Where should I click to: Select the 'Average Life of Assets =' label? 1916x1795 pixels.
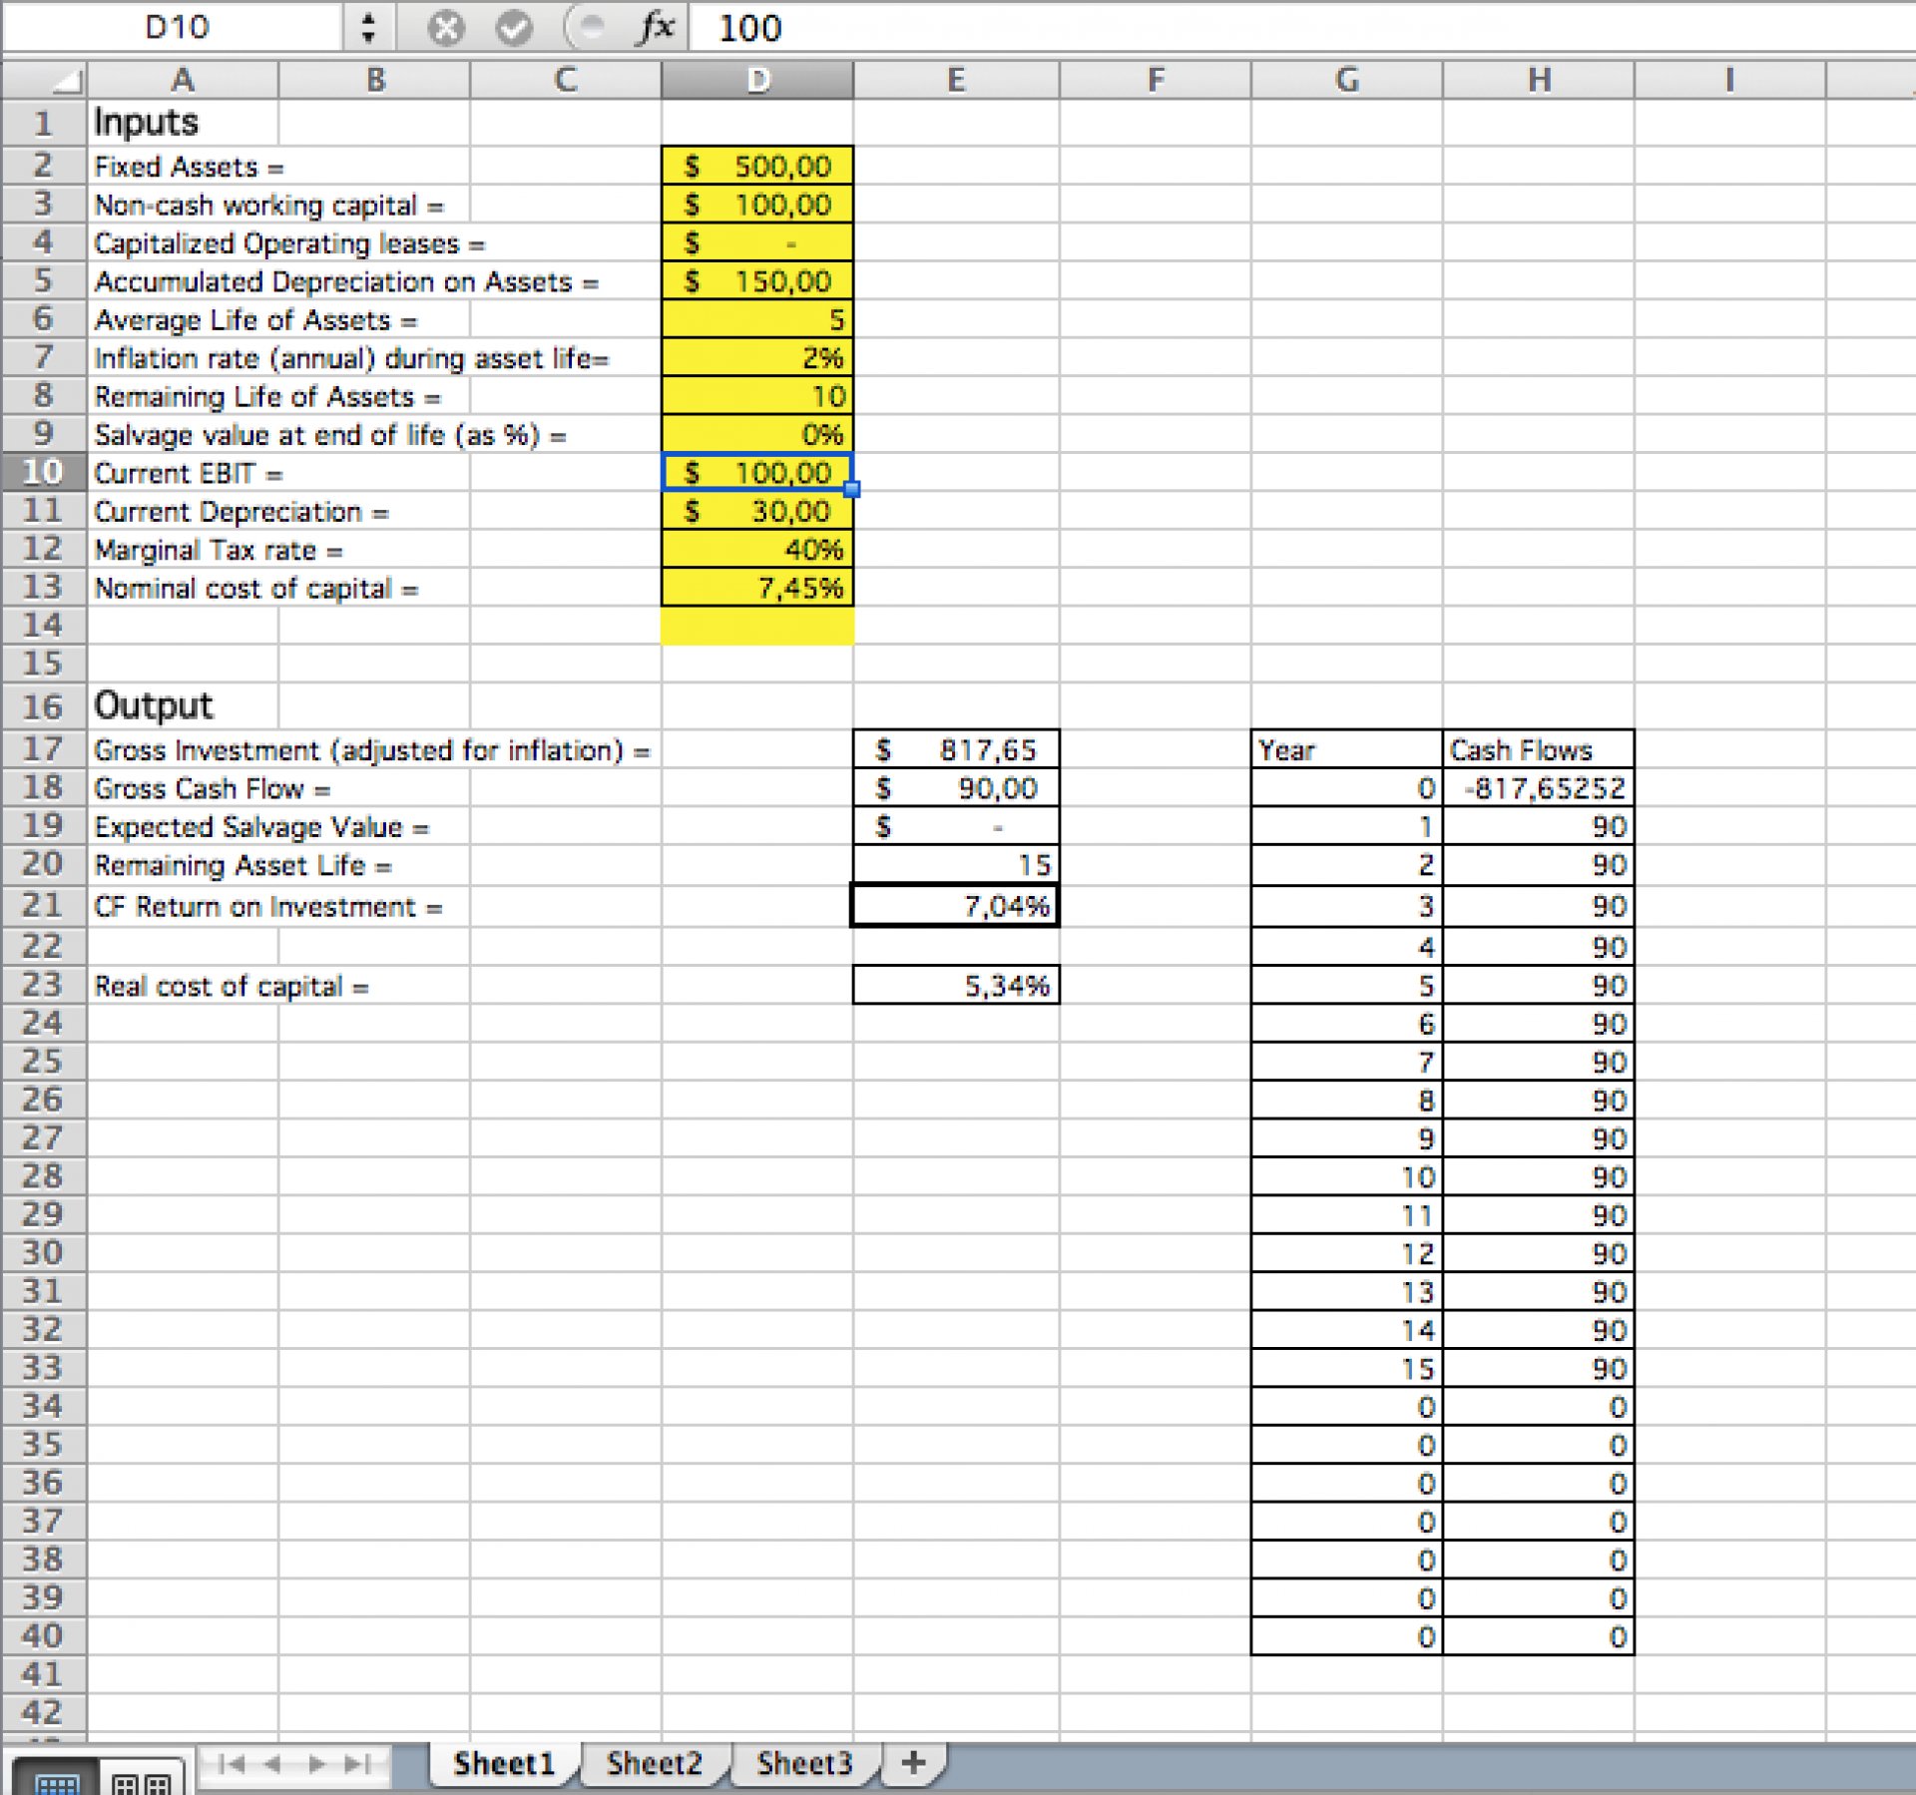(x=255, y=320)
